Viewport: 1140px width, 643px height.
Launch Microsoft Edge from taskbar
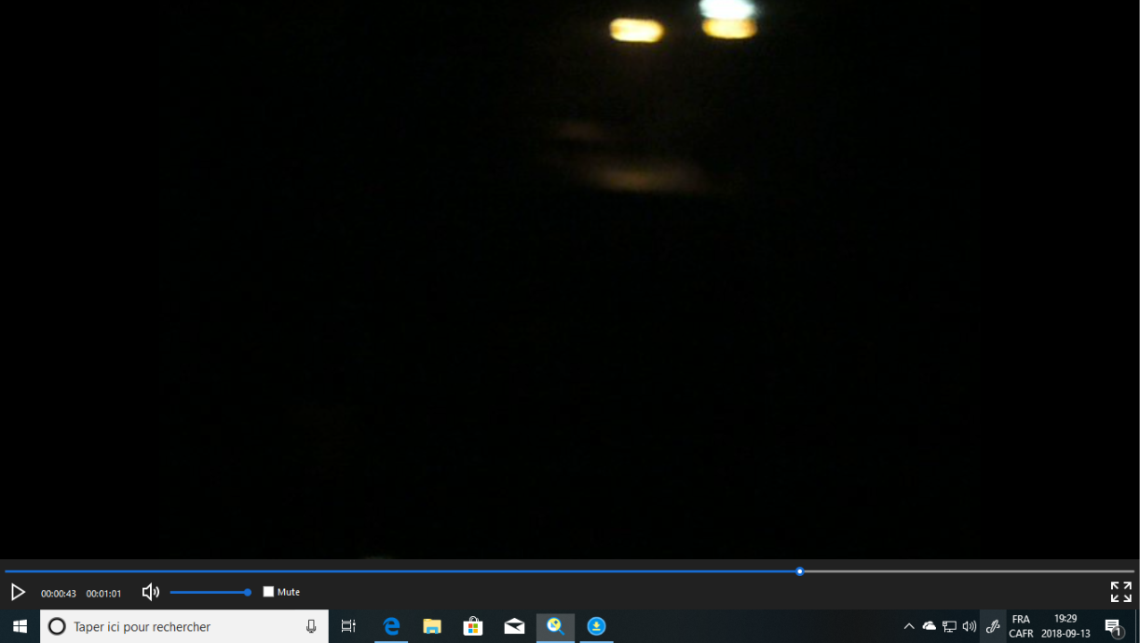tap(391, 626)
